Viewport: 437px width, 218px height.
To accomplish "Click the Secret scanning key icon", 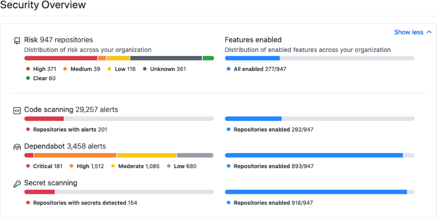I will [x=17, y=184].
